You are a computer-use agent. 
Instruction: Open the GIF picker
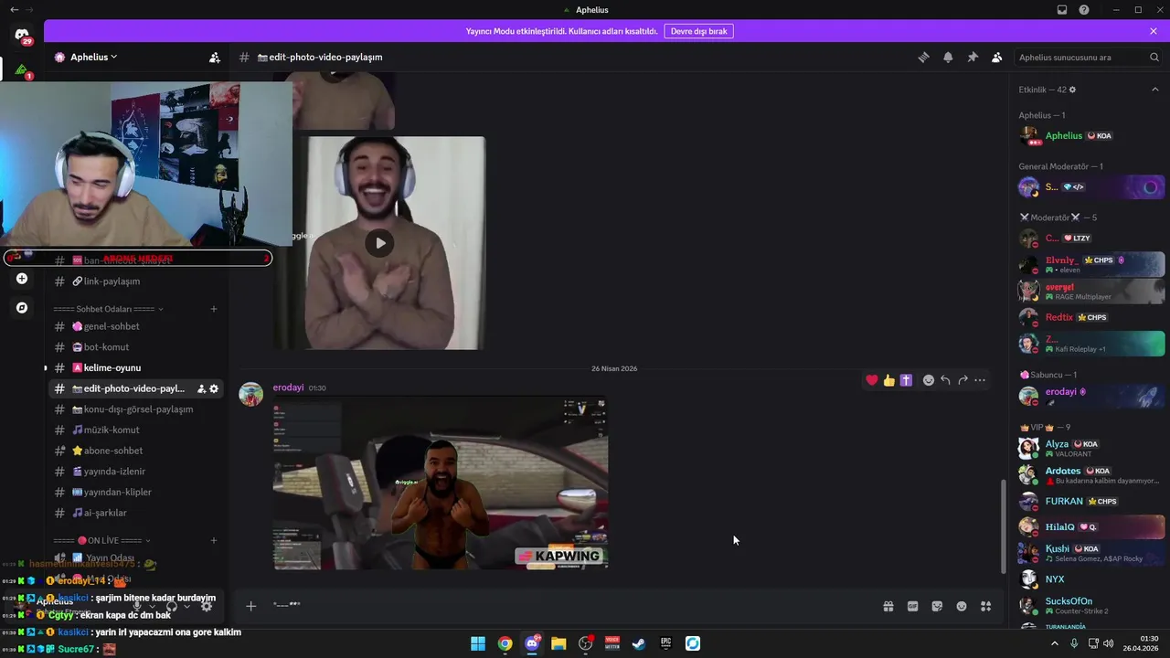click(912, 606)
